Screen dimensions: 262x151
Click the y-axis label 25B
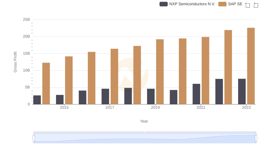27,20
